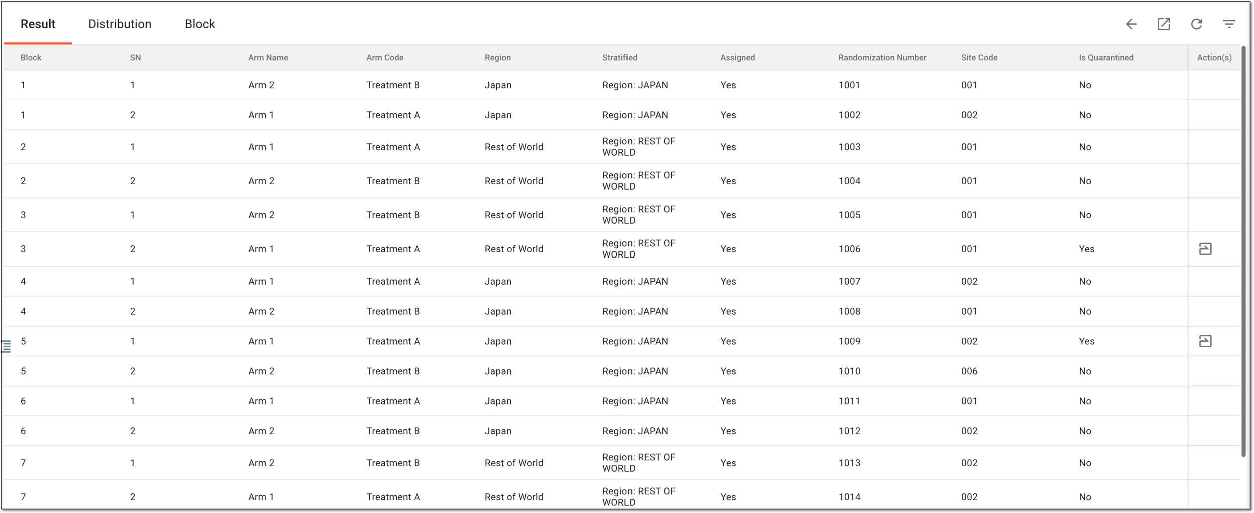Select randomization number 1003 cell
Image resolution: width=1254 pixels, height=513 pixels.
coord(849,147)
